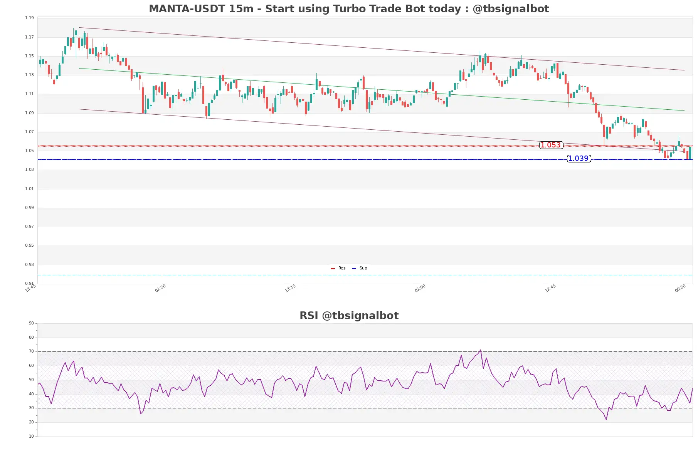The height and width of the screenshot is (465, 698).
Task: Click the 1.11 price axis label
Action: [29, 94]
